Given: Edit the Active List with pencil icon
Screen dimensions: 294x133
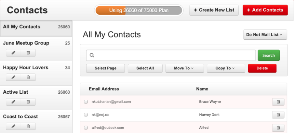Looking at the screenshot, I should [13, 102].
